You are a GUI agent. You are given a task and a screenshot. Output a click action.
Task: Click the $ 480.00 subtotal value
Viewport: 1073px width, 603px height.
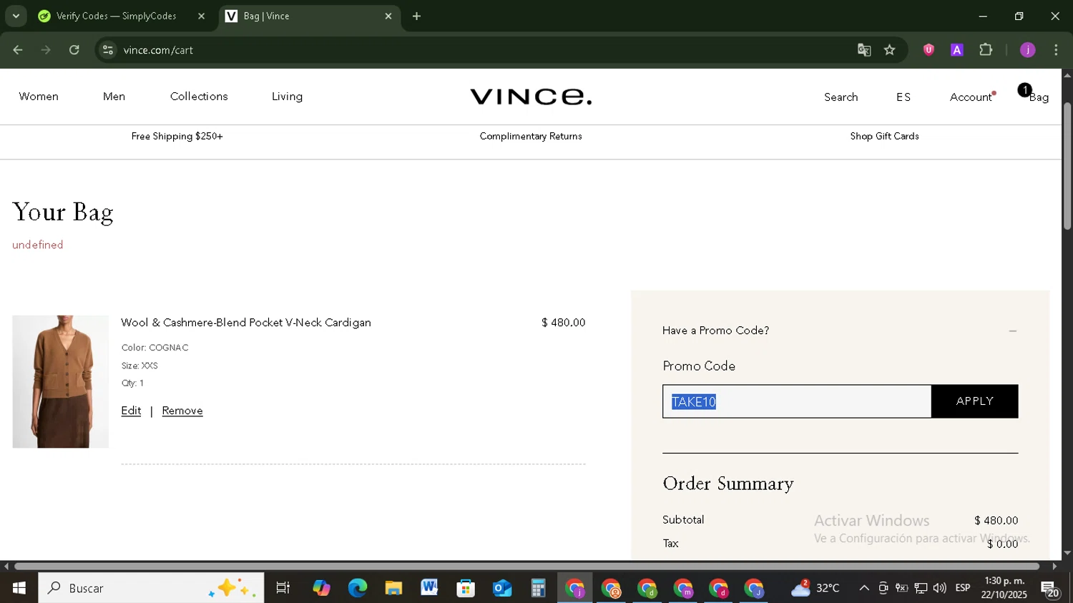[x=996, y=521]
